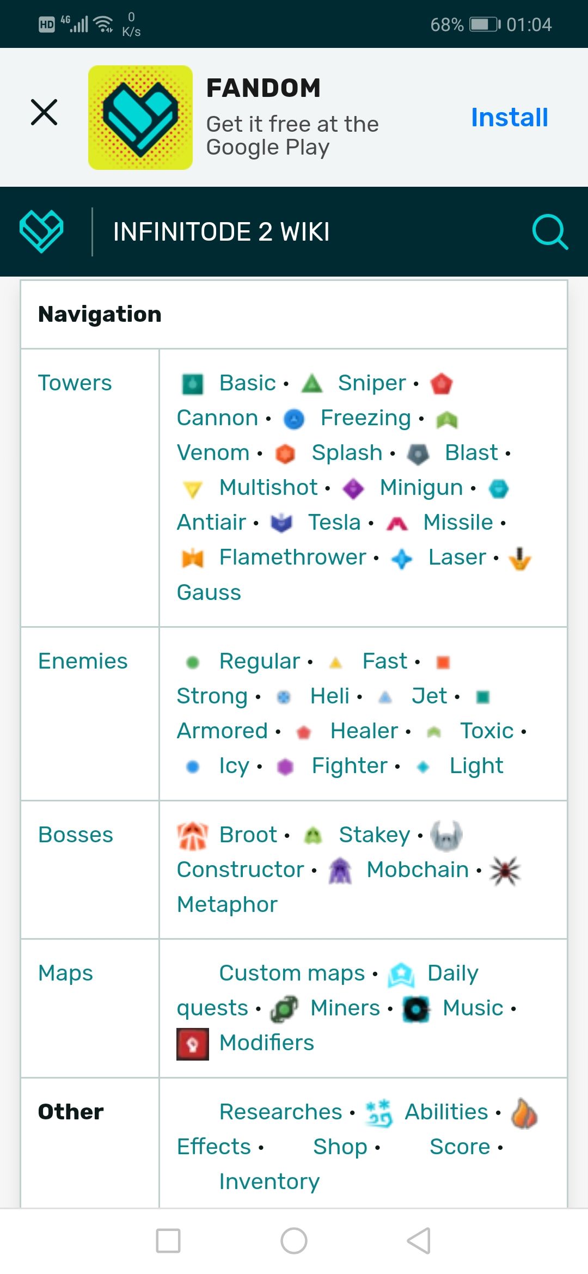588x1274 pixels.
Task: Tap the purple Minigun tower icon
Action: tap(353, 488)
